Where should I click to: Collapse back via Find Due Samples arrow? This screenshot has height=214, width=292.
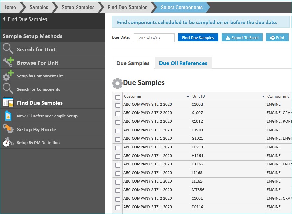pos(4,19)
